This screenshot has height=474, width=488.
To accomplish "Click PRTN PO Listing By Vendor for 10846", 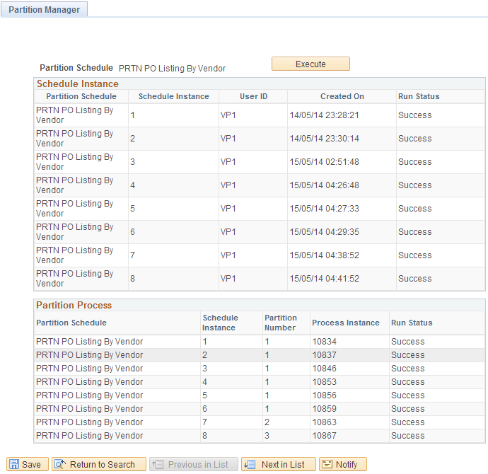I will click(x=89, y=368).
